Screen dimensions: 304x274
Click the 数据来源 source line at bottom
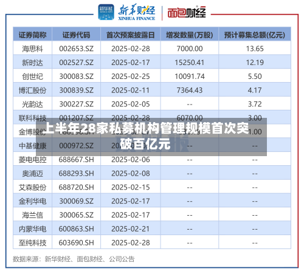[74, 259]
